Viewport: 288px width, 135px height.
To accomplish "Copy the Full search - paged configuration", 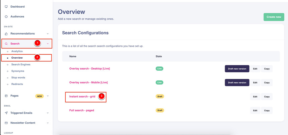I will 267,110.
